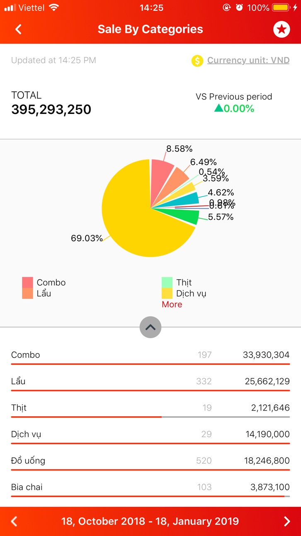Image resolution: width=301 pixels, height=536 pixels.
Task: Tap the back arrow in header
Action: point(18,29)
